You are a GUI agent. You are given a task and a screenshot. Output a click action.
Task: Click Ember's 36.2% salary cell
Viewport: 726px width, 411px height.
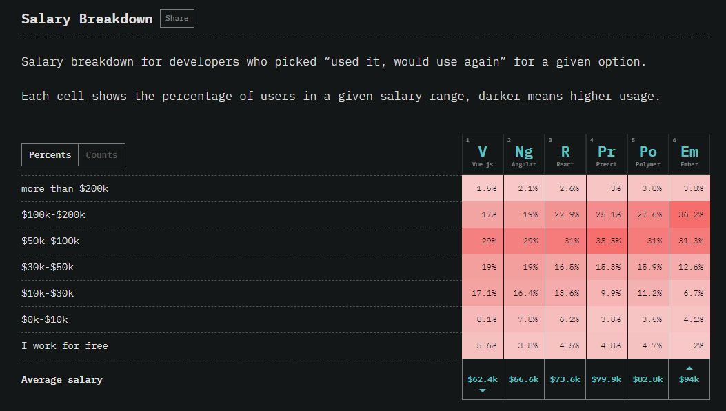[x=689, y=214]
